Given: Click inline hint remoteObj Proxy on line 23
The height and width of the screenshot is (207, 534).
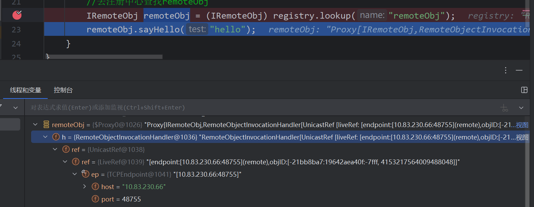Looking at the screenshot, I should point(399,30).
